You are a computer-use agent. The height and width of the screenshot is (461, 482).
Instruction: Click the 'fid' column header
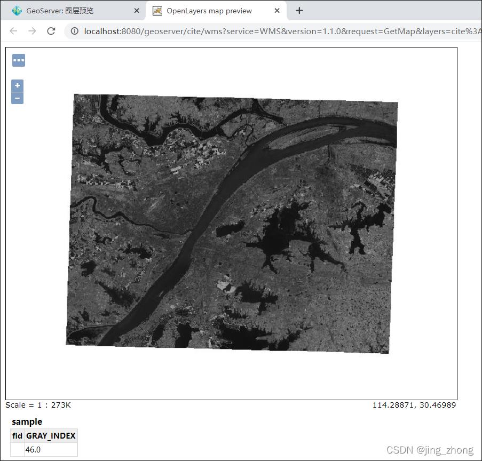coord(17,436)
